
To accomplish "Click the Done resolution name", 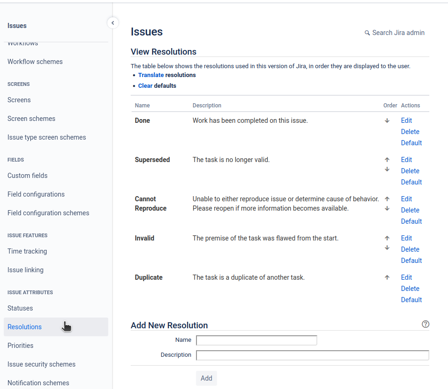I will click(x=142, y=120).
